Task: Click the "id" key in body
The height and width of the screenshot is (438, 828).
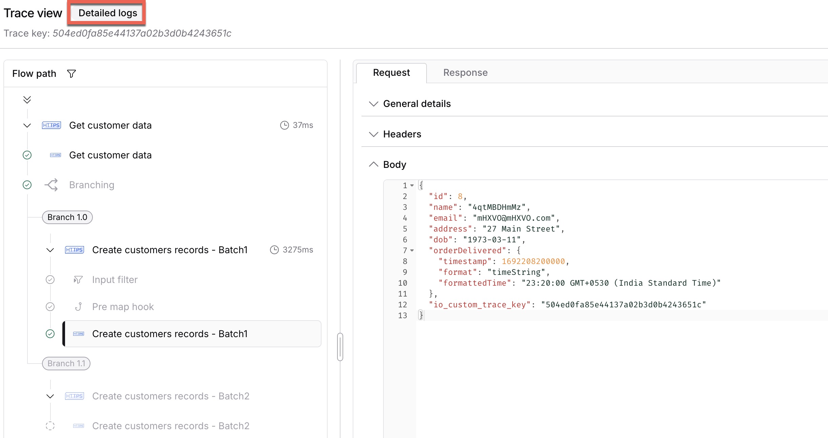Action: click(x=438, y=196)
